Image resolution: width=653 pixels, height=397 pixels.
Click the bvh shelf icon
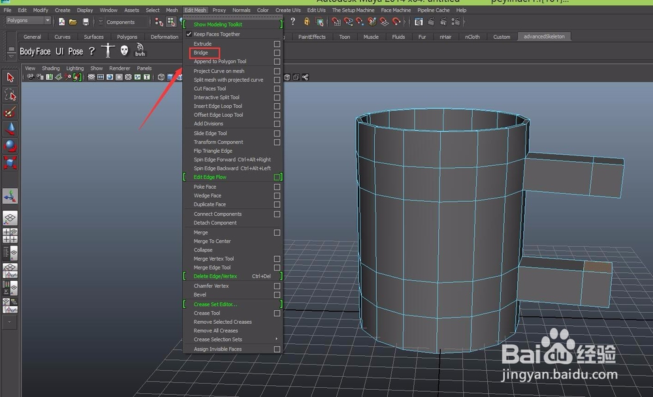[x=140, y=51]
